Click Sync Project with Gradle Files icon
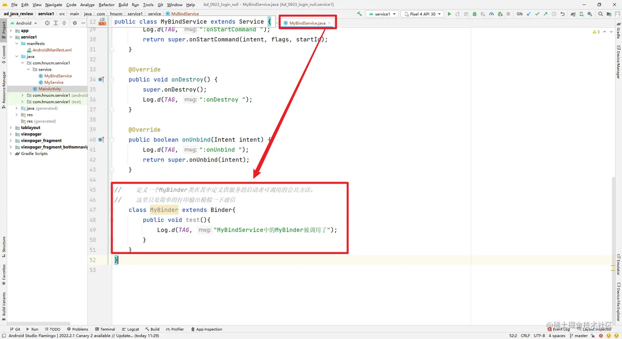This screenshot has height=339, width=622. click(573, 14)
